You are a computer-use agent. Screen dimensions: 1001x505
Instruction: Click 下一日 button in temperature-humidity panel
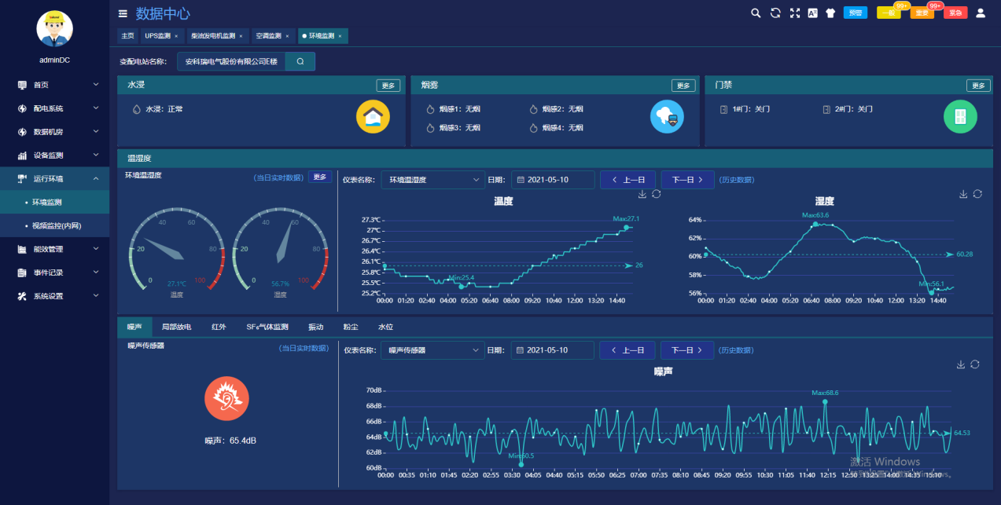click(687, 180)
